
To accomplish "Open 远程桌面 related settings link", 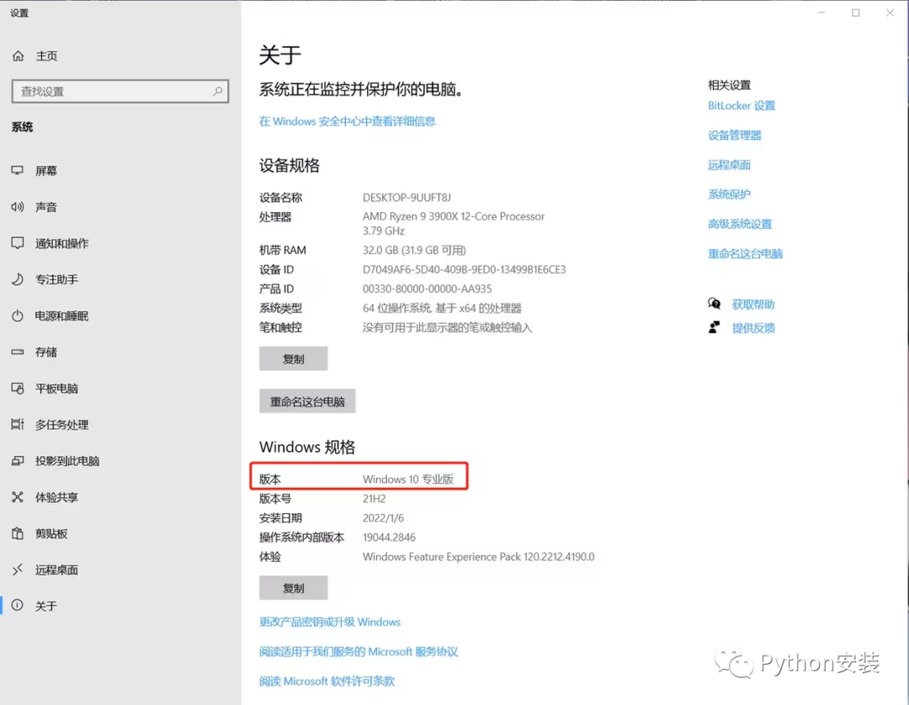I will (729, 165).
